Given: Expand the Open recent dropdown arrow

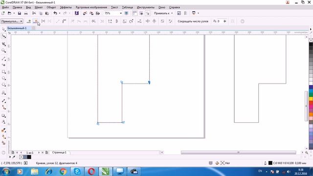Looking at the screenshot, I should click(14, 13).
